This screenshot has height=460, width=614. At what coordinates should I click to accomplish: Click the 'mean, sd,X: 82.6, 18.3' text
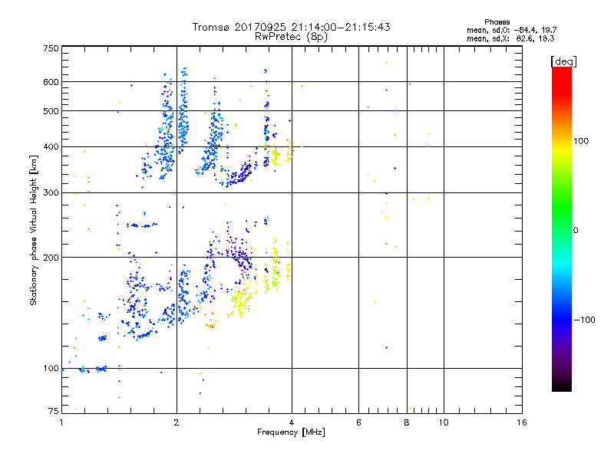pyautogui.click(x=510, y=38)
